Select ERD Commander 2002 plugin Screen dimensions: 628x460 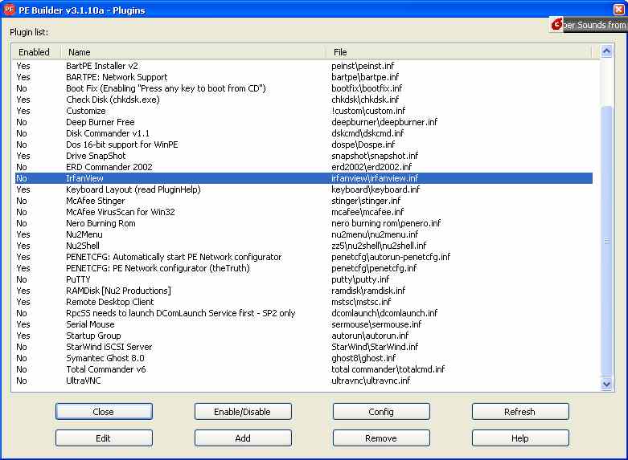[304, 167]
